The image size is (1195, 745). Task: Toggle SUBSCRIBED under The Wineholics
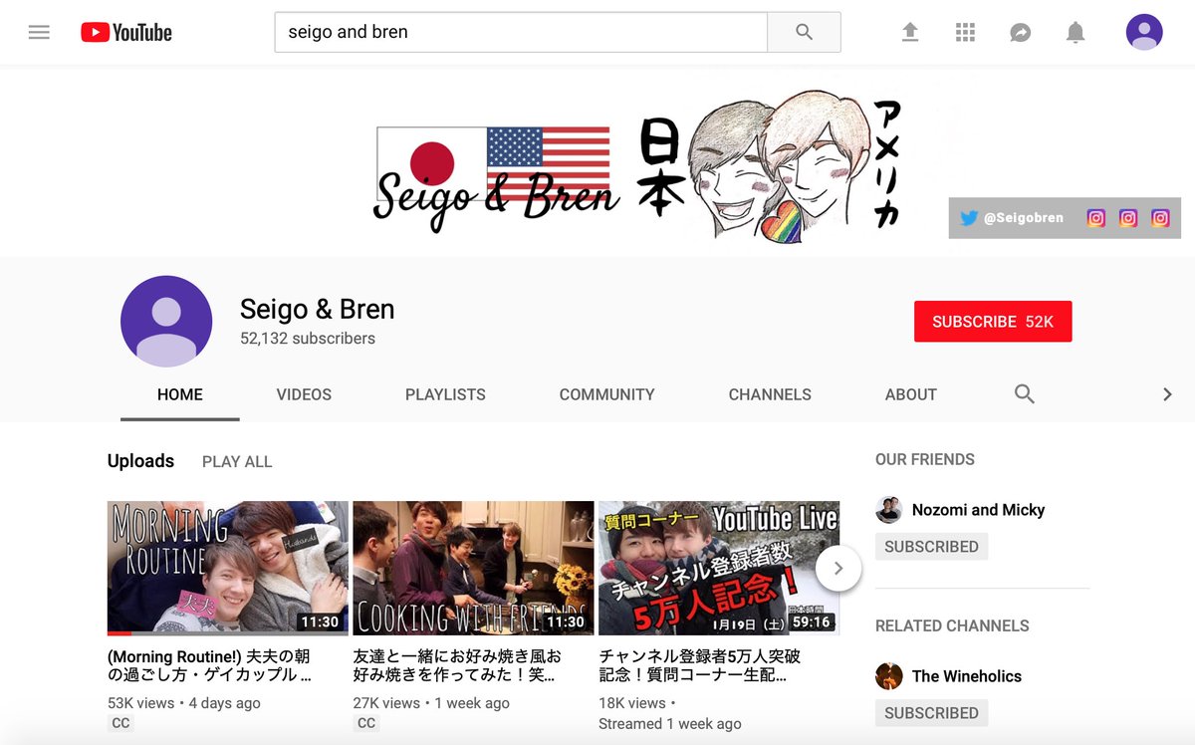931,713
